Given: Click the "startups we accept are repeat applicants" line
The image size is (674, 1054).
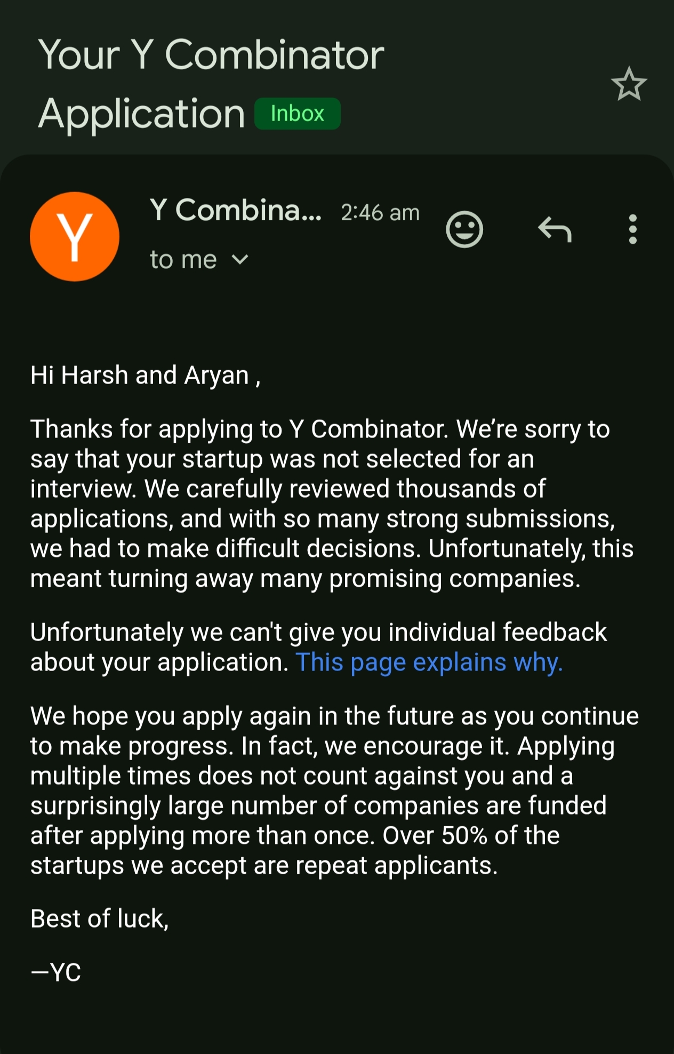Looking at the screenshot, I should coord(264,866).
